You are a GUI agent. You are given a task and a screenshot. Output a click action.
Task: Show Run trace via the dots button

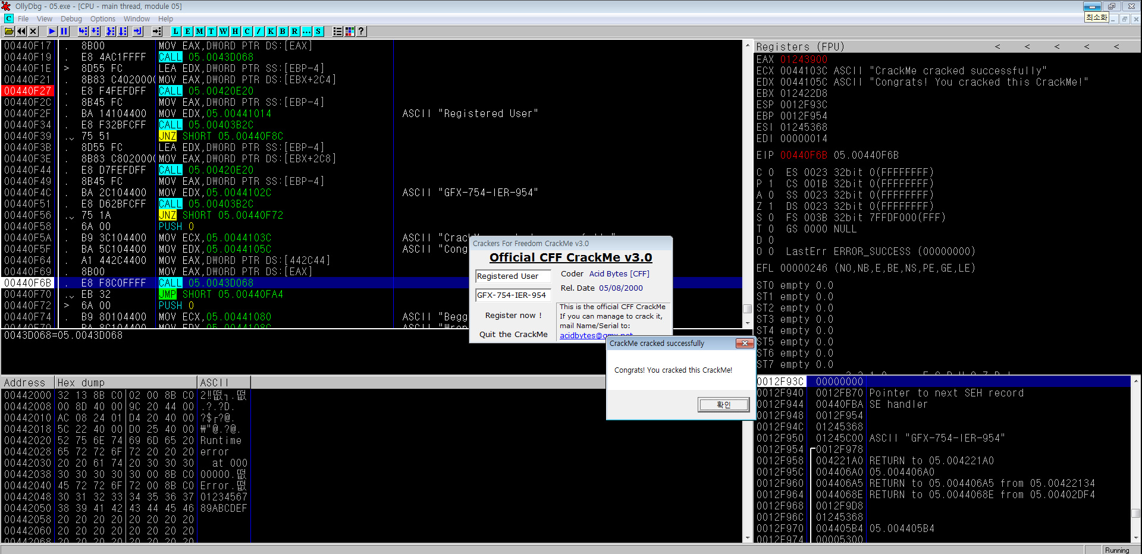[307, 32]
